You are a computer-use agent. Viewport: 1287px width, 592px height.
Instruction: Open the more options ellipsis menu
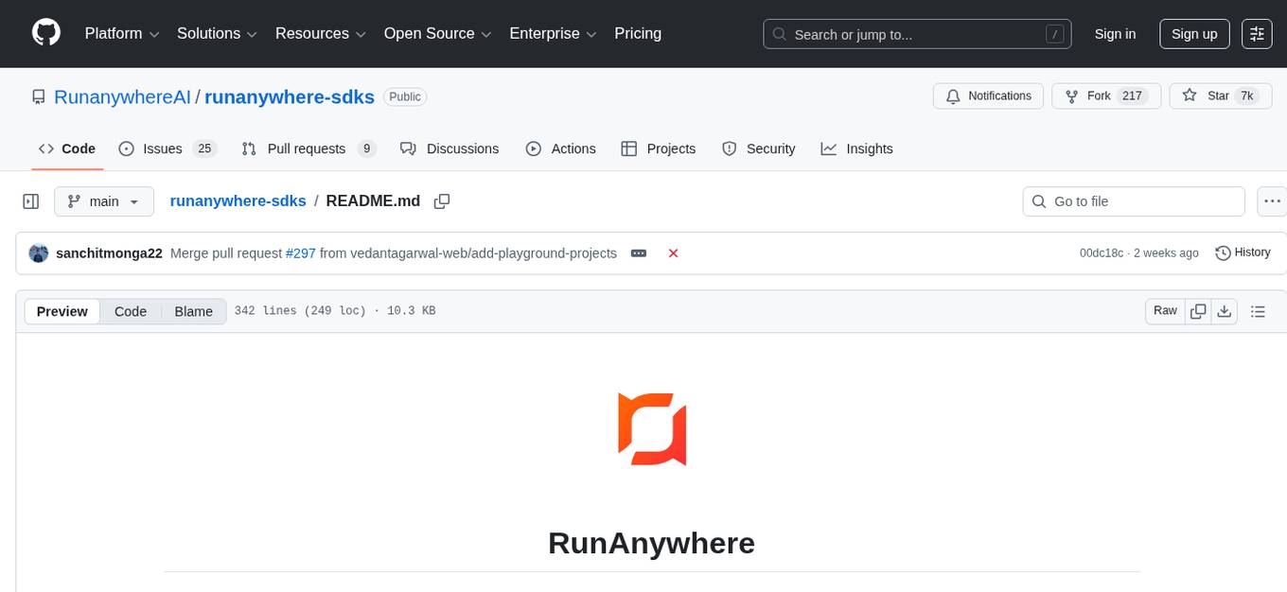[x=1272, y=200]
